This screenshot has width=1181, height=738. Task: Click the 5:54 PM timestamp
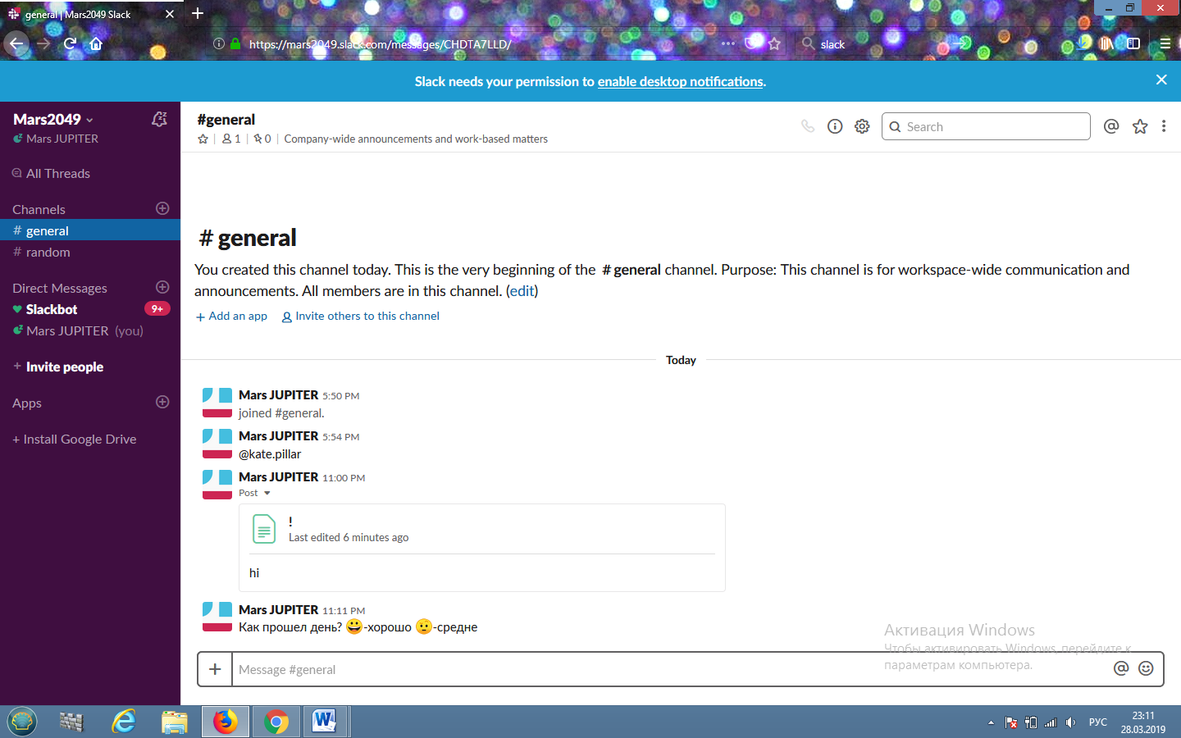coord(341,437)
